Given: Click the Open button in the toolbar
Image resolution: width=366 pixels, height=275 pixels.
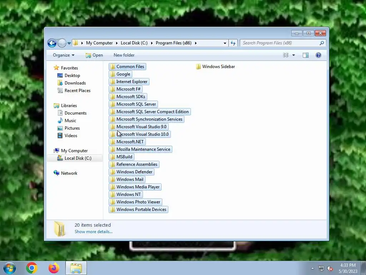Looking at the screenshot, I should click(x=94, y=55).
